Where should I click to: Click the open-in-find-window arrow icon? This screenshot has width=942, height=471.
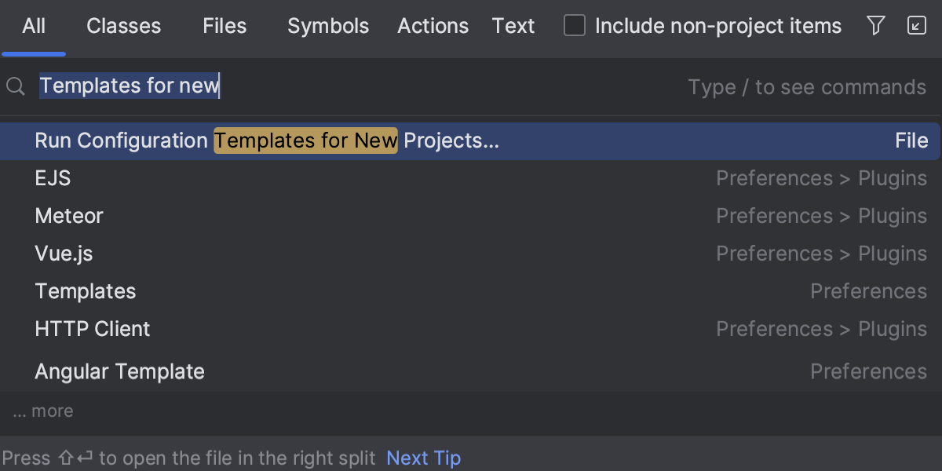917,25
